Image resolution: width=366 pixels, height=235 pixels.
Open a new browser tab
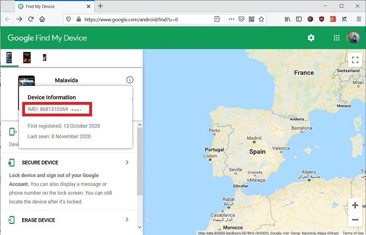click(x=100, y=6)
